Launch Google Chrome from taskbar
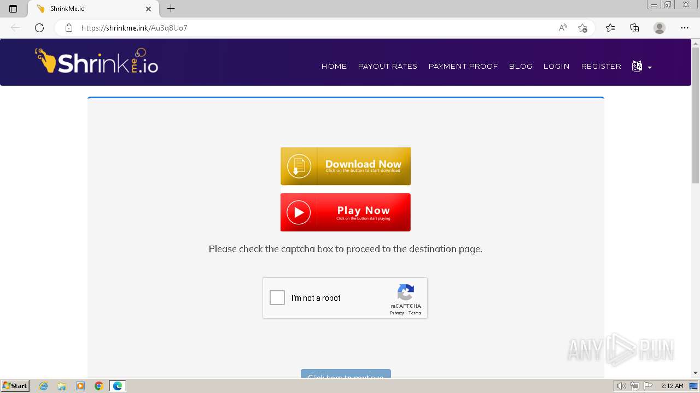This screenshot has width=700, height=393. click(99, 386)
